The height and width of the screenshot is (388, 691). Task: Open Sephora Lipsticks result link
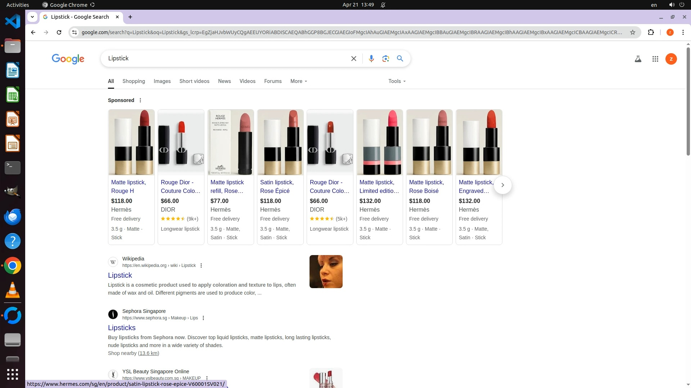coord(122,328)
